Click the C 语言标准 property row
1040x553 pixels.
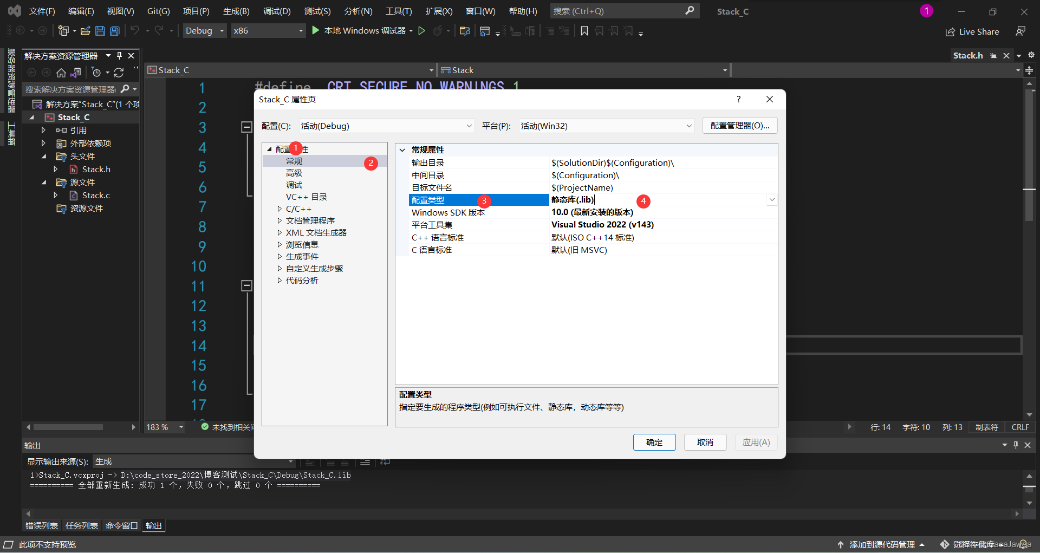point(594,250)
